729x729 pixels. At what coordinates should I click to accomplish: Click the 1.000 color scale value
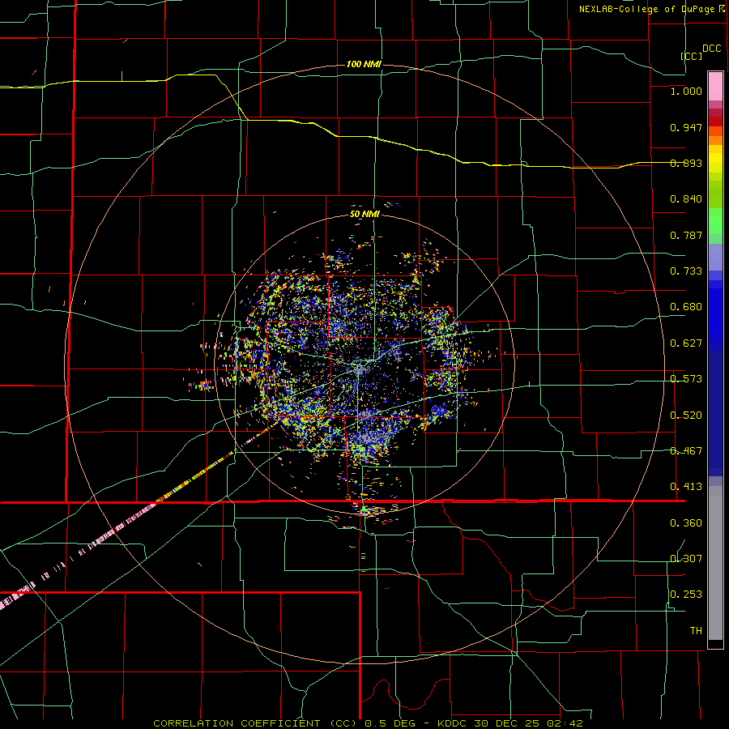(x=686, y=91)
